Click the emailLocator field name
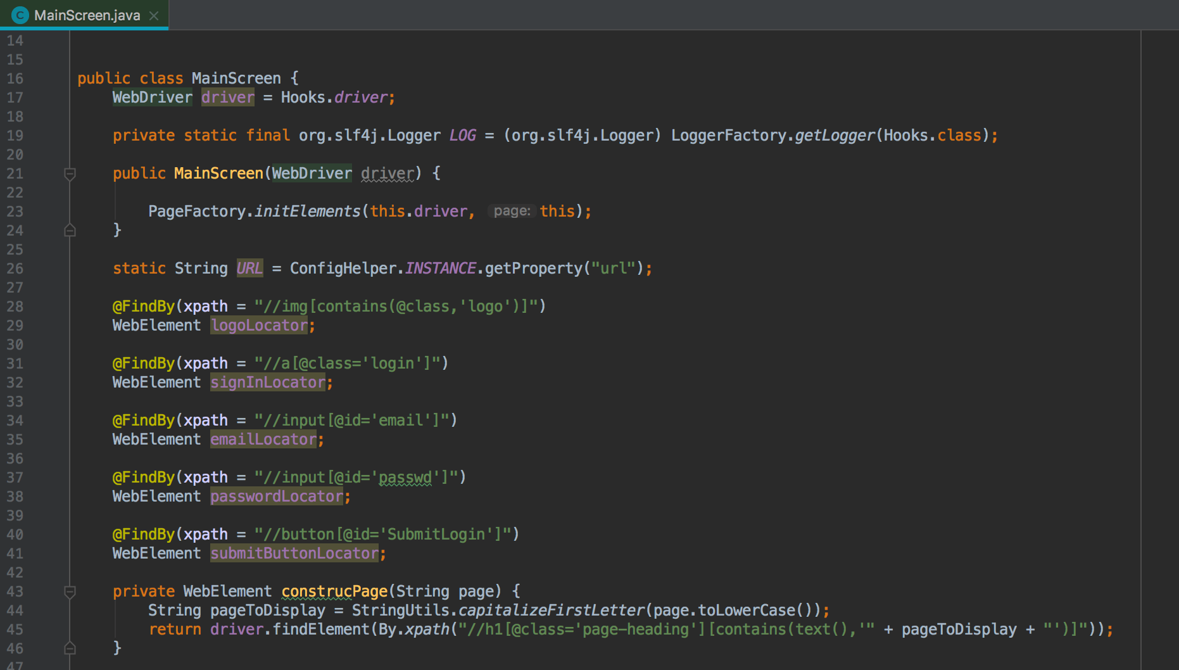The width and height of the screenshot is (1179, 670). point(263,439)
